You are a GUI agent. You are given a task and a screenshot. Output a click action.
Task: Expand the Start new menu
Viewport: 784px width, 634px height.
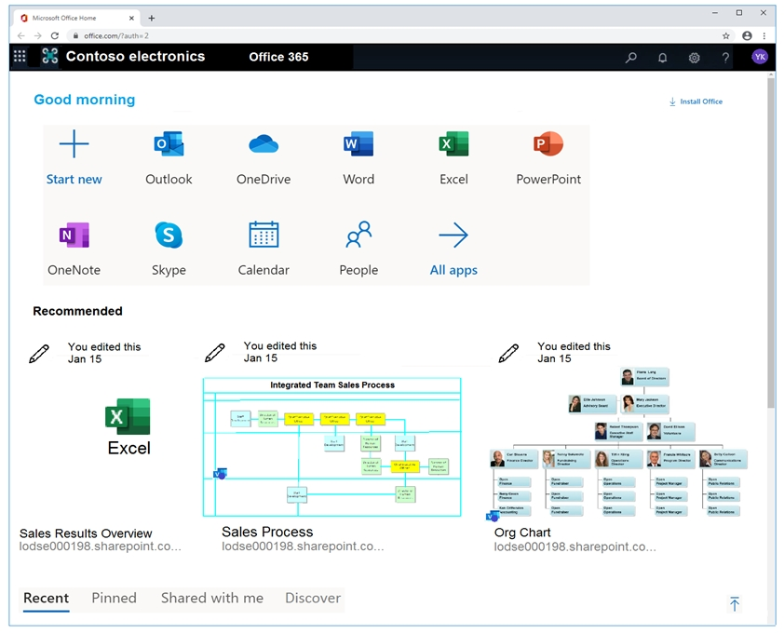click(74, 146)
